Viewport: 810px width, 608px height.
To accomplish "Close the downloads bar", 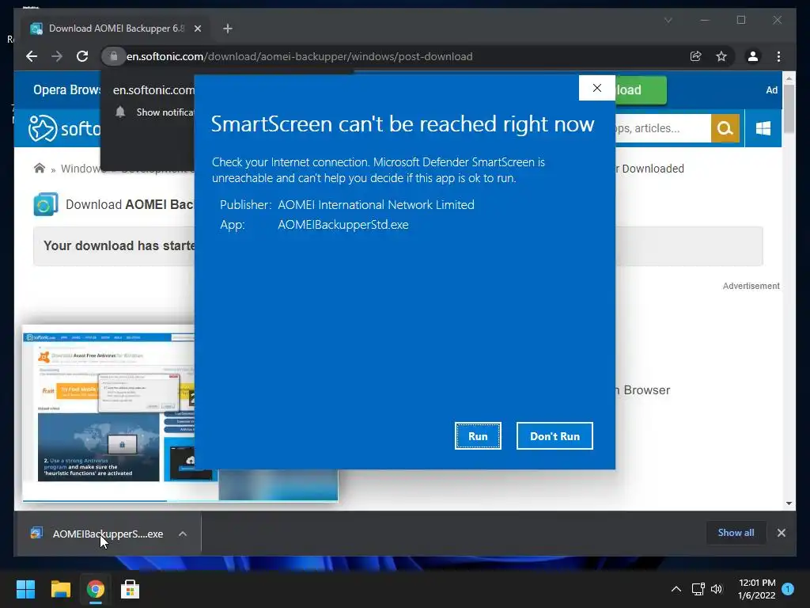I will (781, 533).
